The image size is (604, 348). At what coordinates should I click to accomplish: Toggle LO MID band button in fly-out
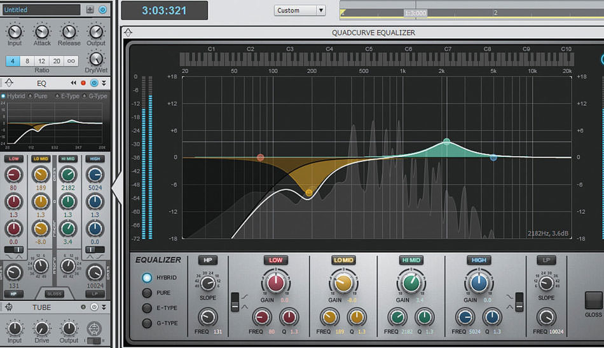point(343,260)
